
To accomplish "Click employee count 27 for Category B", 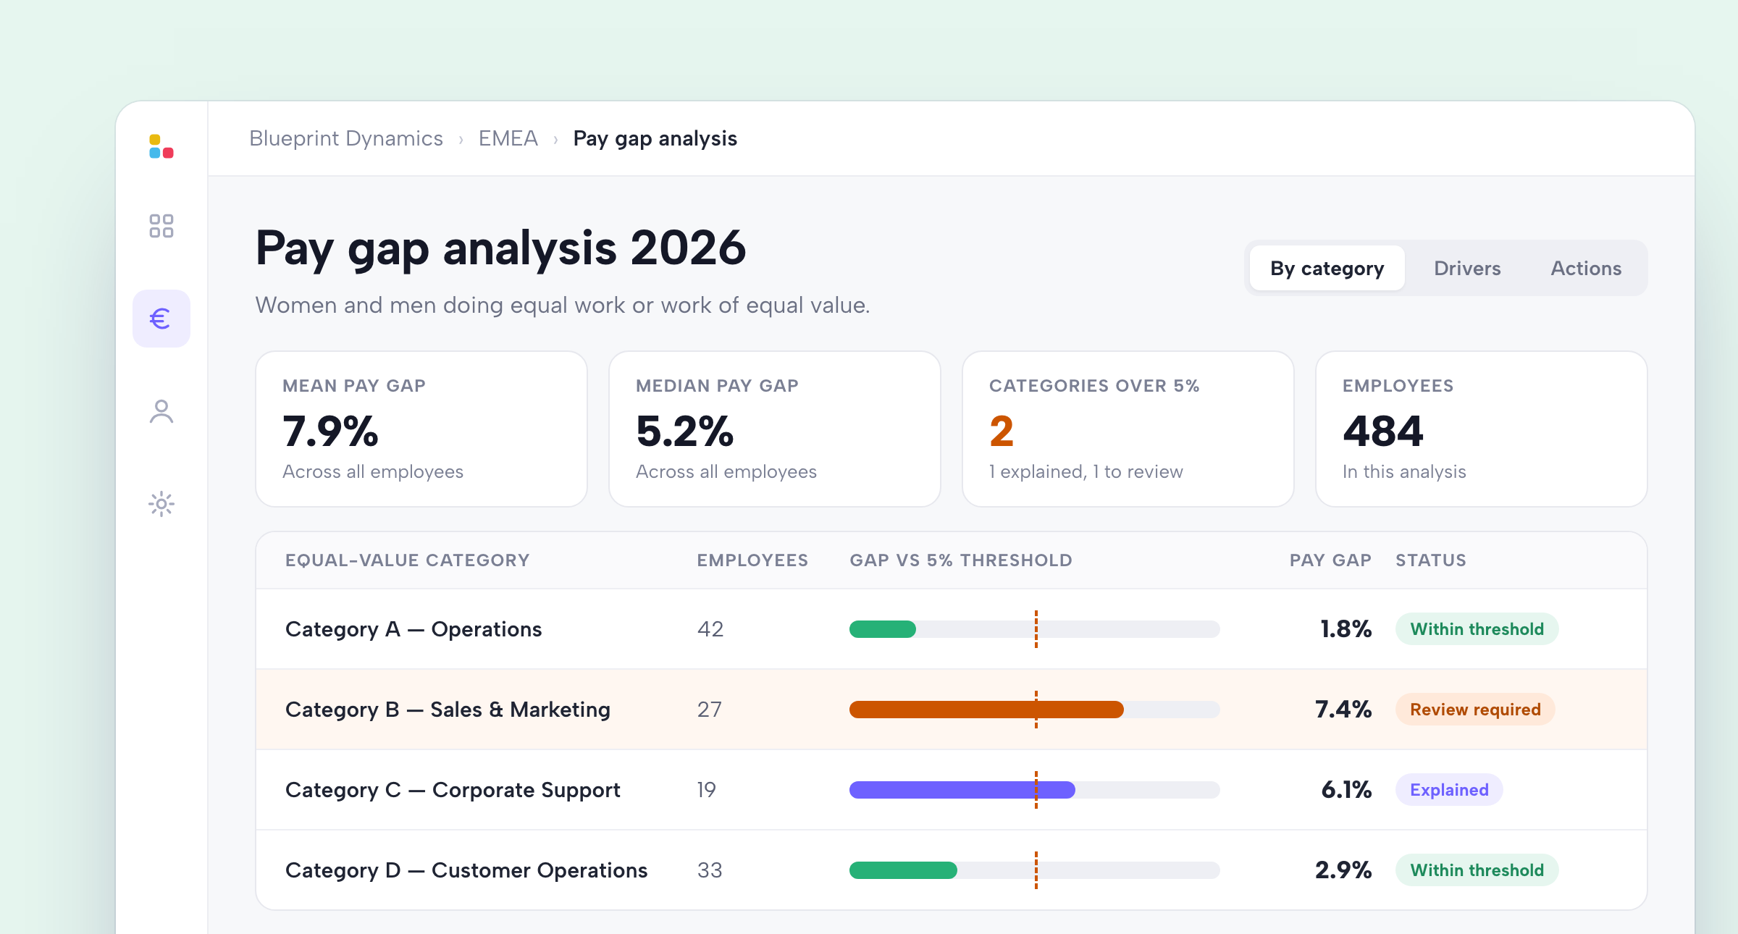I will click(710, 710).
